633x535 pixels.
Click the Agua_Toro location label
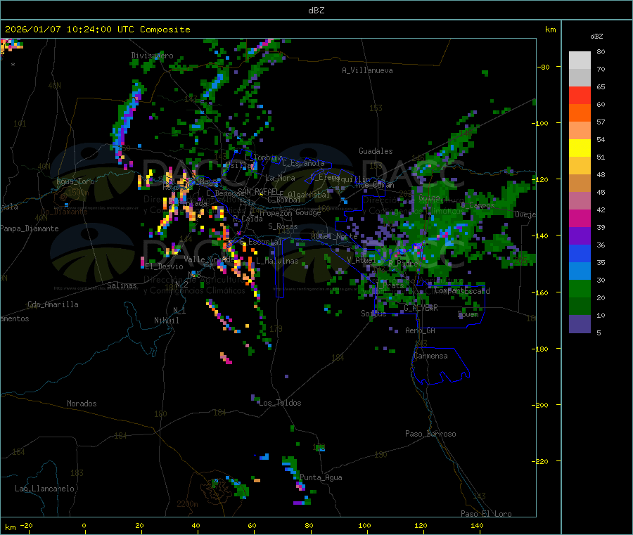point(75,181)
